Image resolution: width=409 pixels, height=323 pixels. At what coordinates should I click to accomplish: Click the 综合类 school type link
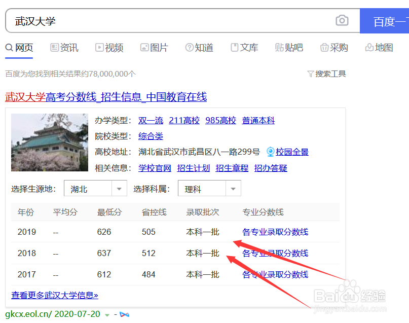click(x=151, y=136)
